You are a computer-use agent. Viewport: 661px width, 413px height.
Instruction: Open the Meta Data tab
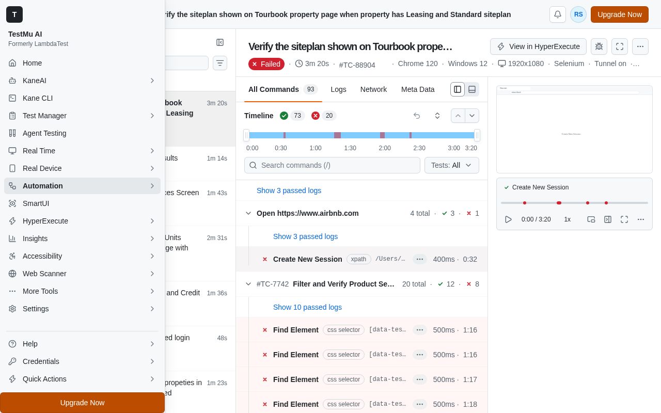click(x=418, y=89)
